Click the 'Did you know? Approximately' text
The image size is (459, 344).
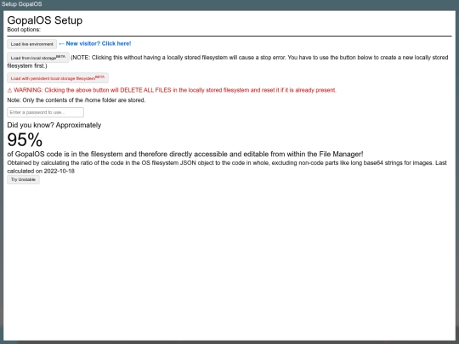point(54,125)
